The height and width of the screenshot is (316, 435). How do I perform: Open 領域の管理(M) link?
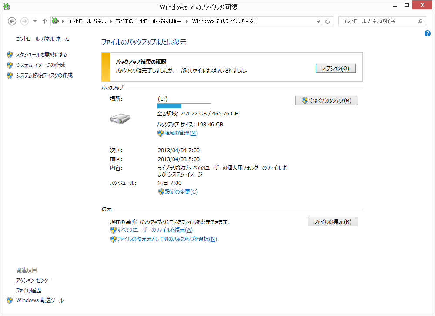tap(181, 133)
